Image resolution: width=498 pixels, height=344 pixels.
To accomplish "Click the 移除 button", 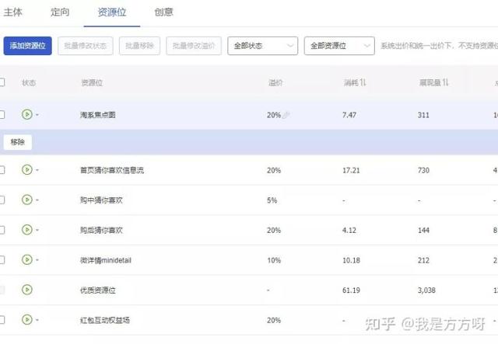I will coord(18,142).
